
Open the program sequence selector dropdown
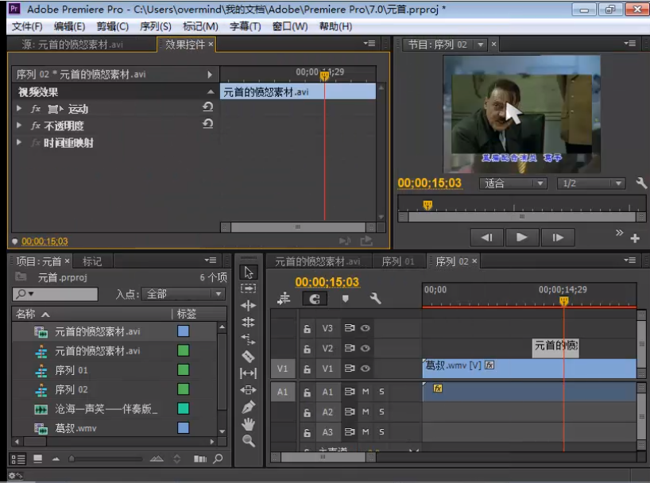point(481,44)
